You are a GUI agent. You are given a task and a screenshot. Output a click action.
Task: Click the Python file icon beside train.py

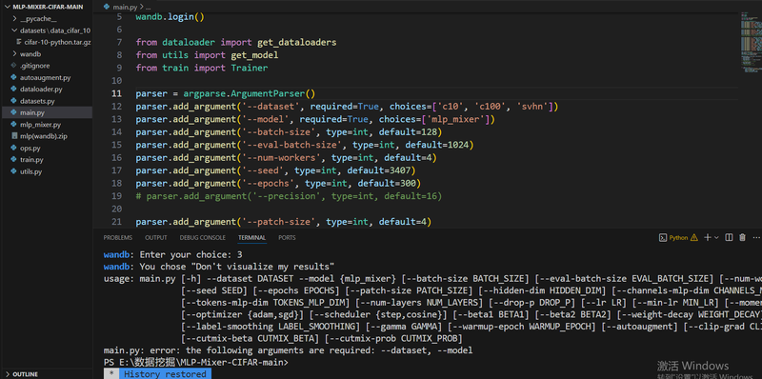click(13, 159)
